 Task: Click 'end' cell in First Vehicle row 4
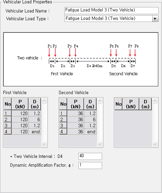click(35, 132)
